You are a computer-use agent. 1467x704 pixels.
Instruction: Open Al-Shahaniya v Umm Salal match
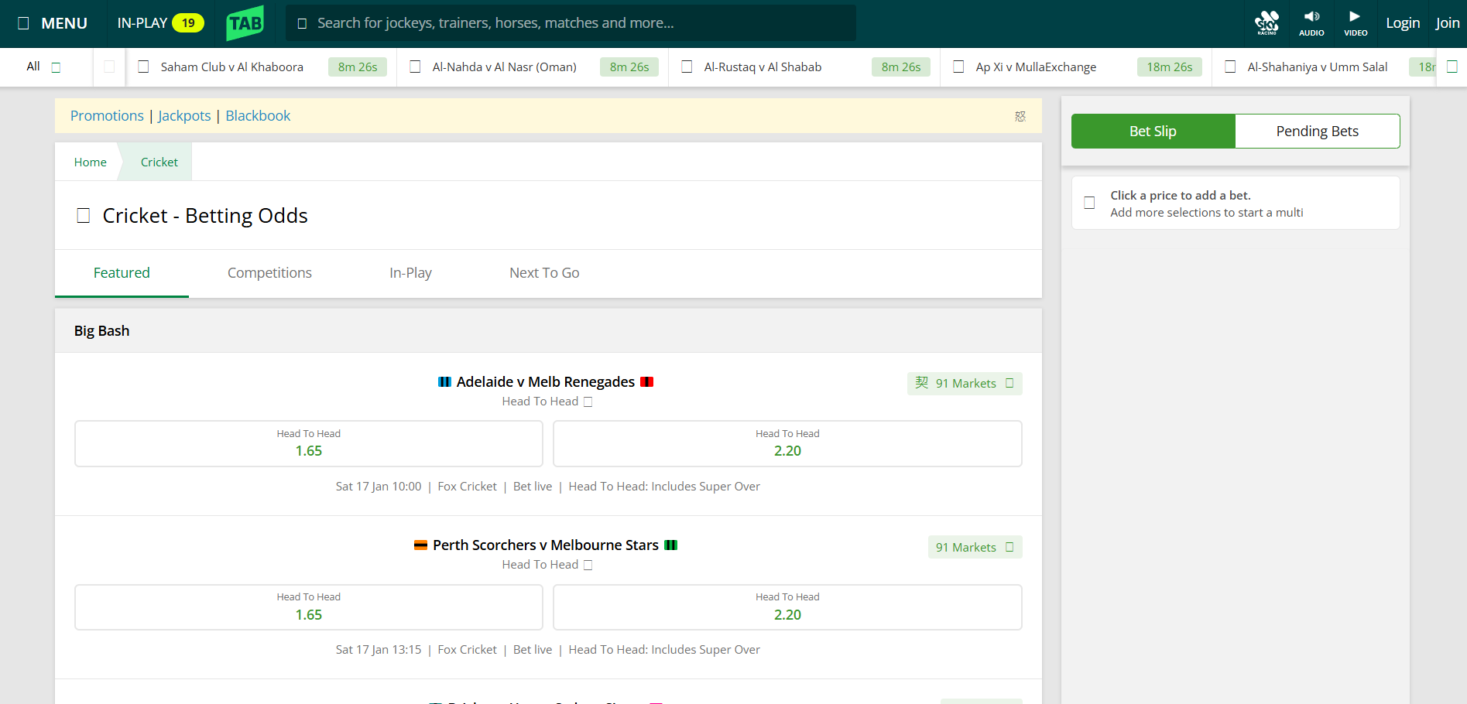(x=1325, y=67)
